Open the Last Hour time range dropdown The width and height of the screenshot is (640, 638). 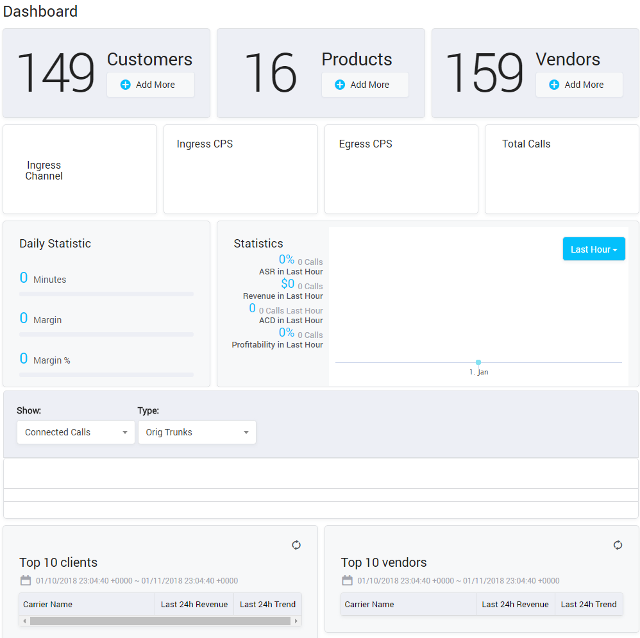[x=594, y=249]
